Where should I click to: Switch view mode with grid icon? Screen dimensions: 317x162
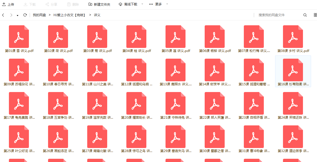315,15
